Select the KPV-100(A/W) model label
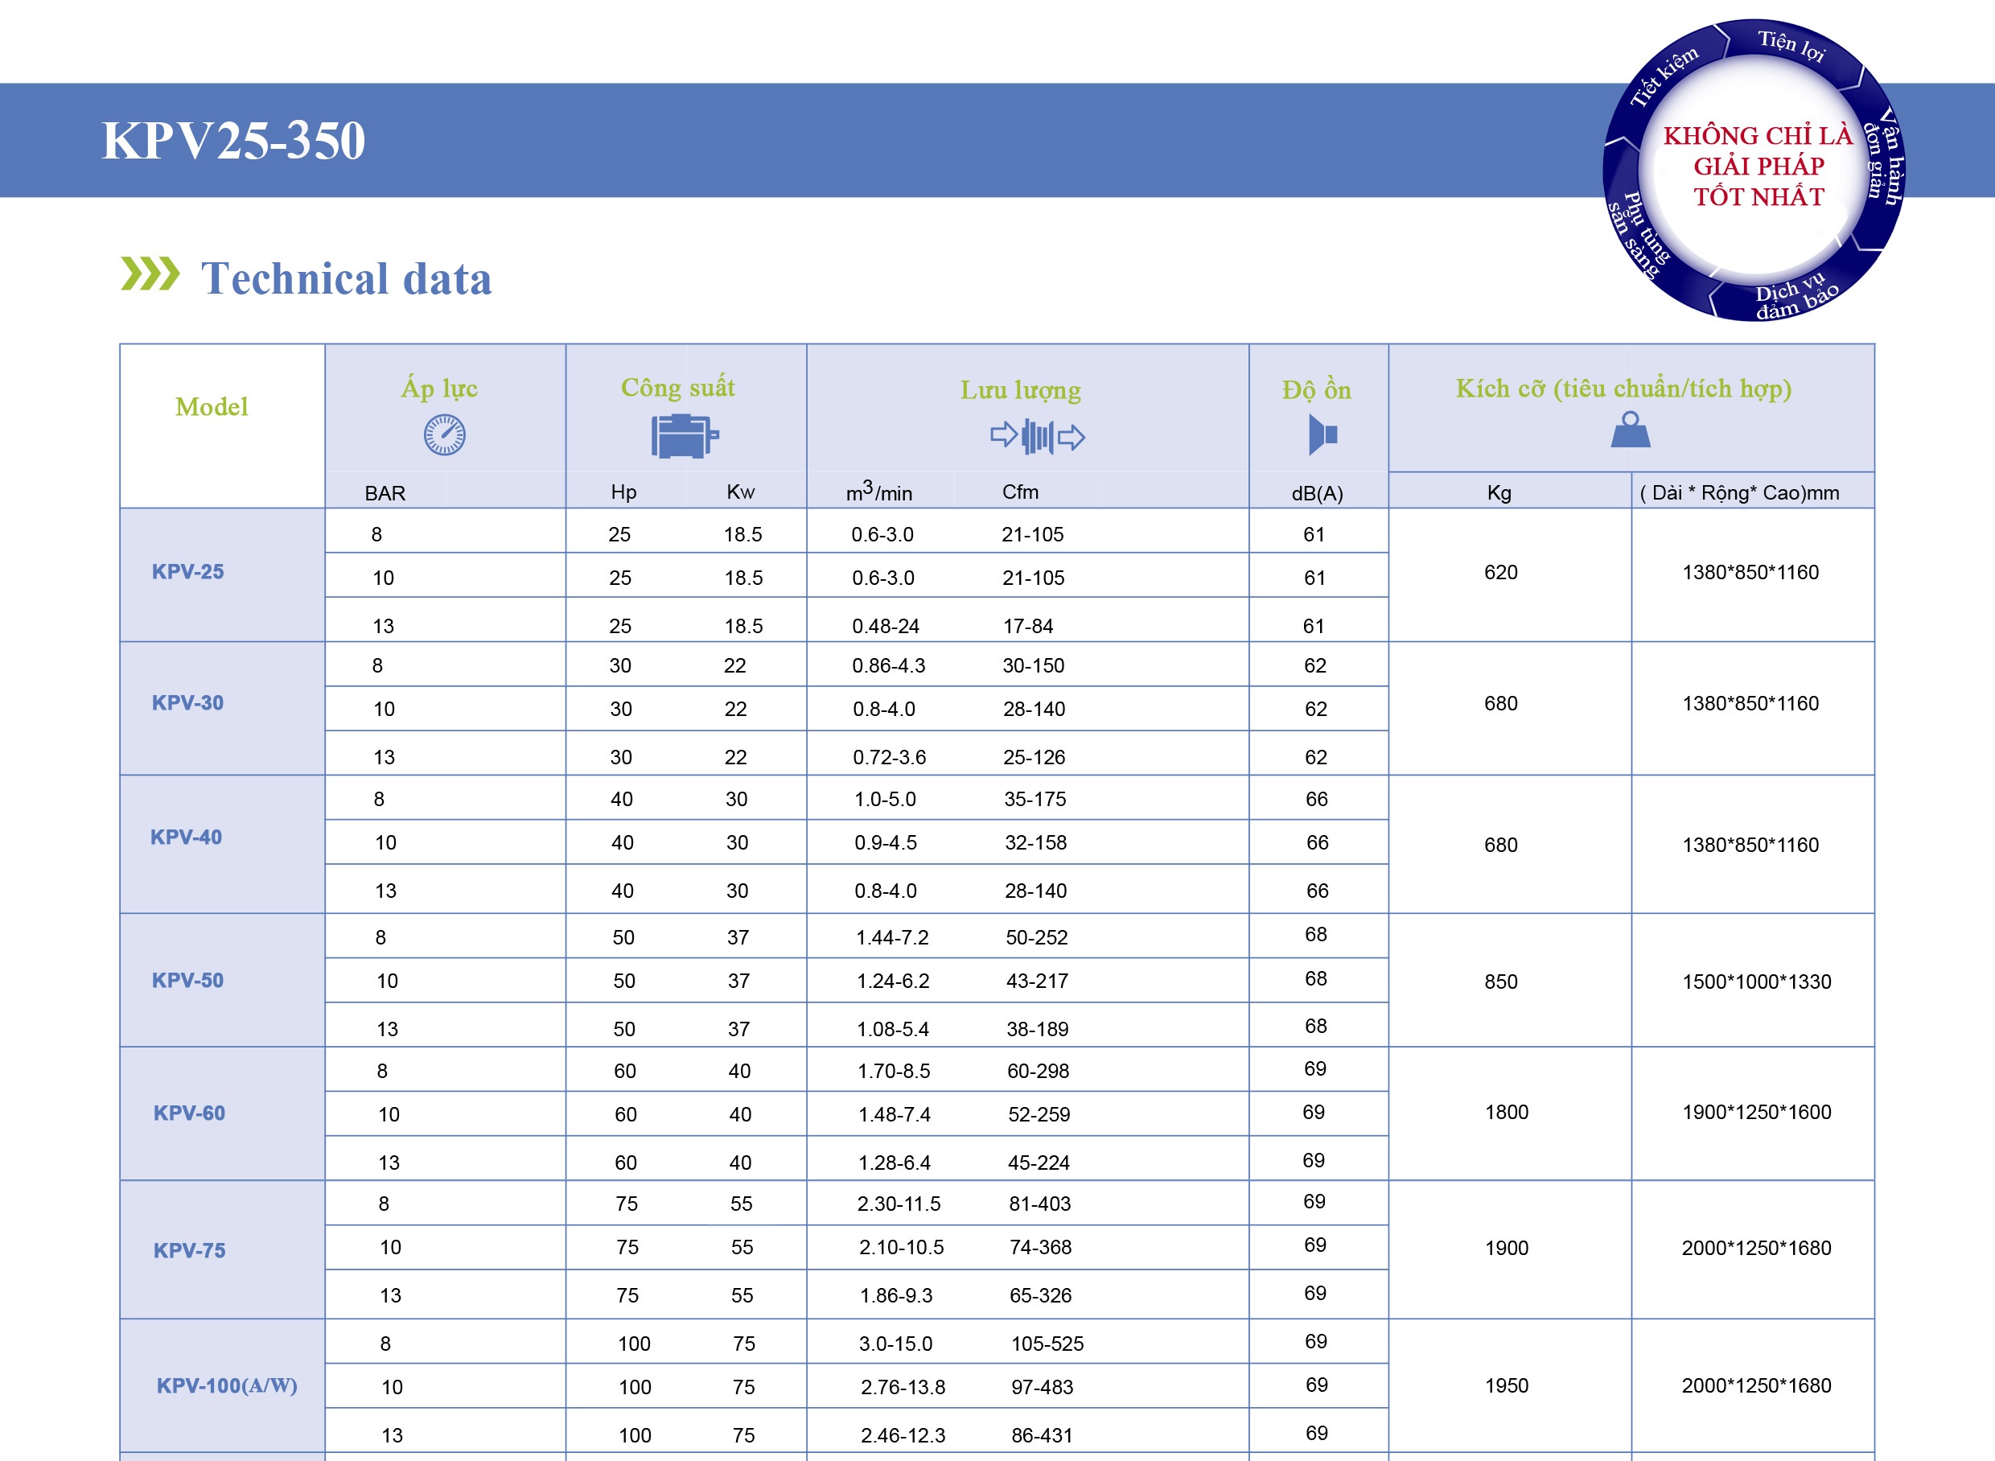 pos(226,1385)
